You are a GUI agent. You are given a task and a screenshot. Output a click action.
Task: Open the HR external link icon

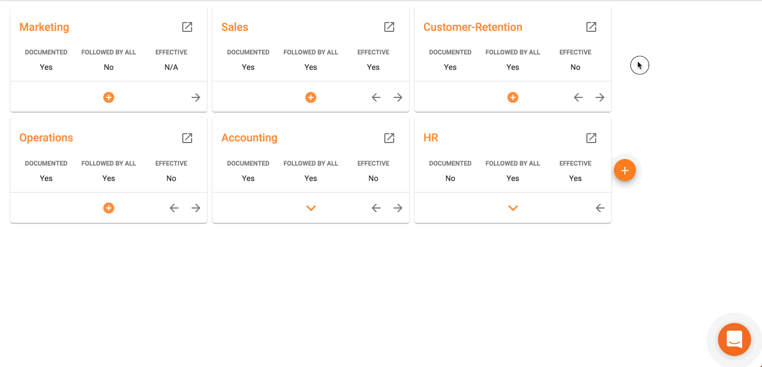pos(591,138)
